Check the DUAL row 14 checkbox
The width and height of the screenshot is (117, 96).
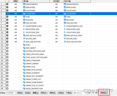tap(7, 45)
